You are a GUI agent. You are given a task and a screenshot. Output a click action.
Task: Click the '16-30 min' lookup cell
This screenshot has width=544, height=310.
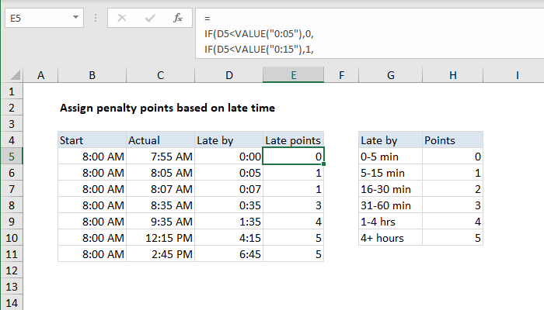[x=391, y=189]
